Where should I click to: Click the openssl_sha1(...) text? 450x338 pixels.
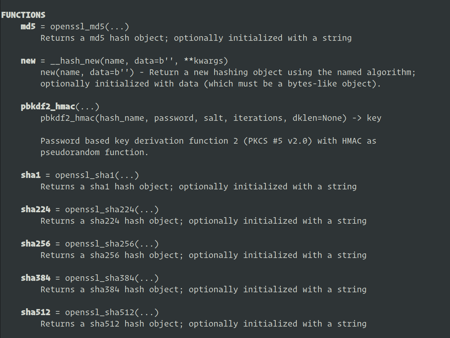pos(97,175)
